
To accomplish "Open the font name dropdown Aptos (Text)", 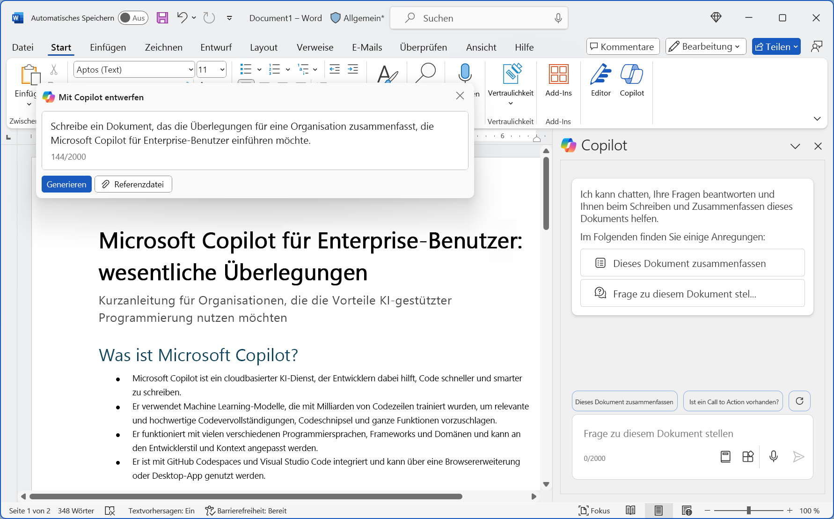I will pos(191,70).
